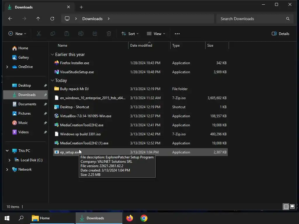Expand the Local Disk (C:) node
The height and width of the screenshot is (224, 299).
tap(9, 160)
